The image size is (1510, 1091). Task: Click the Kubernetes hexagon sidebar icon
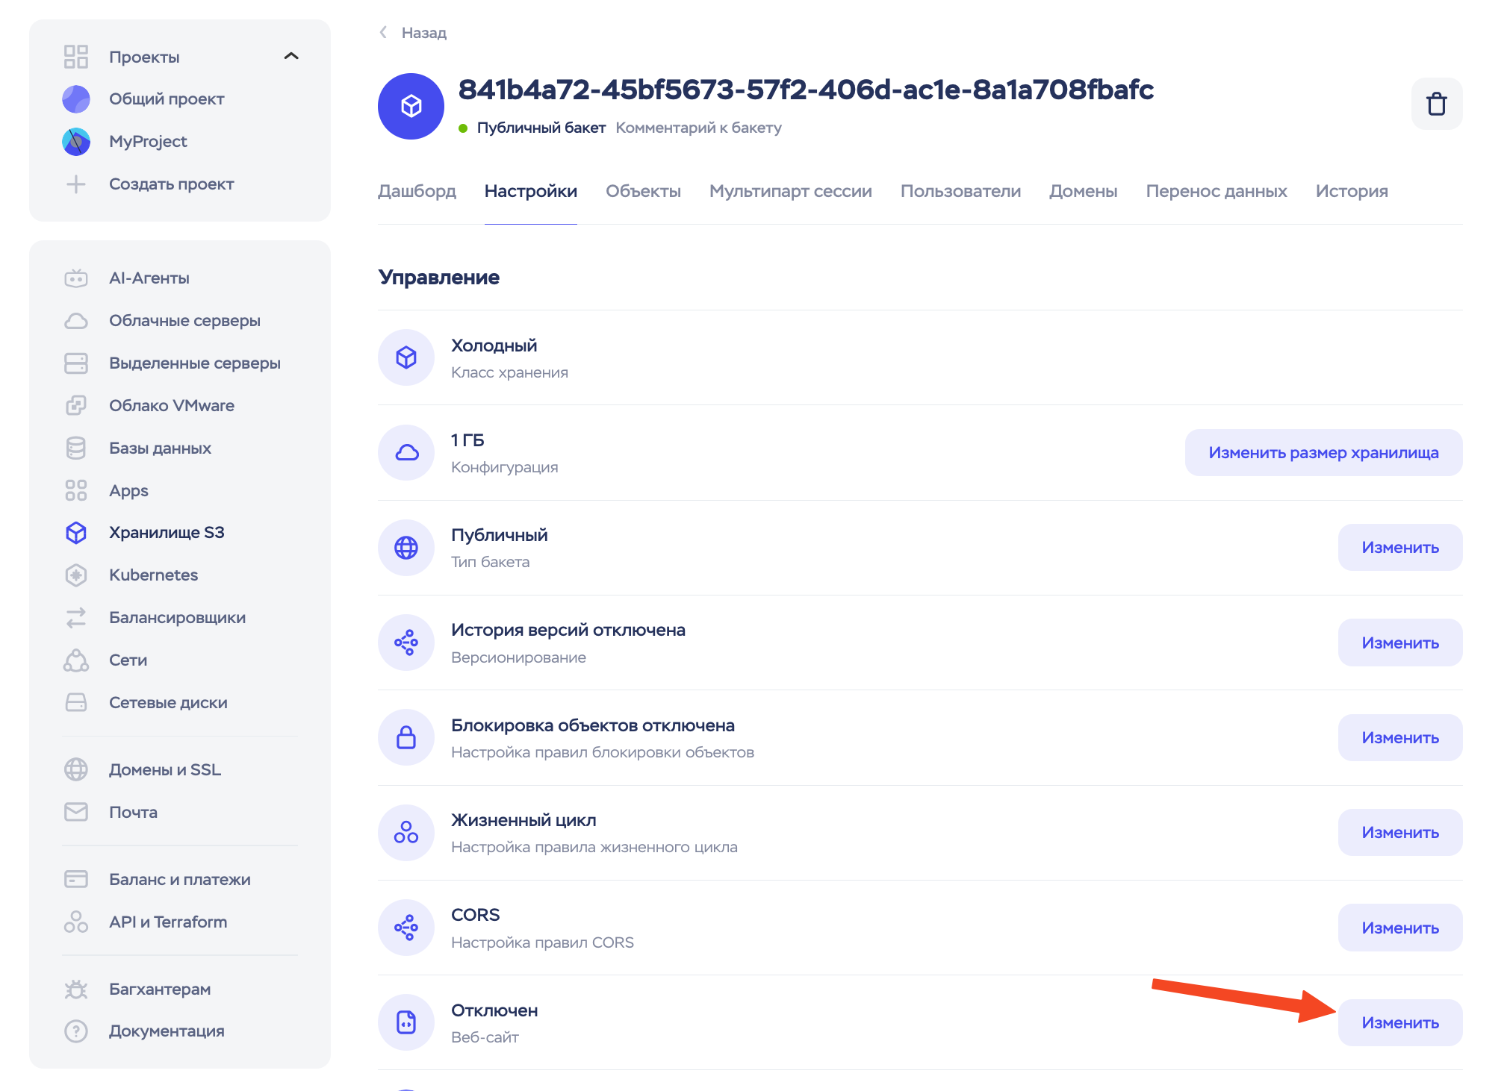[x=76, y=575]
